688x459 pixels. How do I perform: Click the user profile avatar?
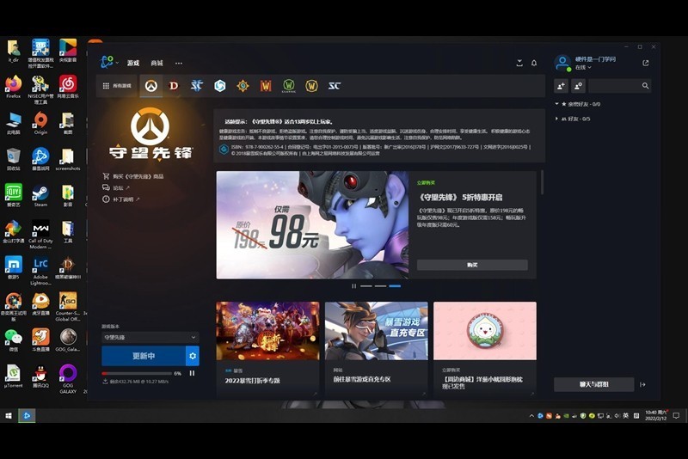coord(562,63)
